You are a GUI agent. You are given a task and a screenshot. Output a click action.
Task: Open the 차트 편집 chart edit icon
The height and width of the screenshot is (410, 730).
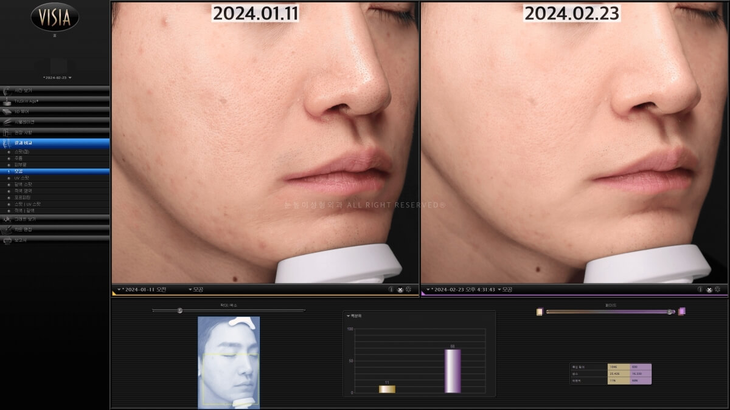point(7,230)
